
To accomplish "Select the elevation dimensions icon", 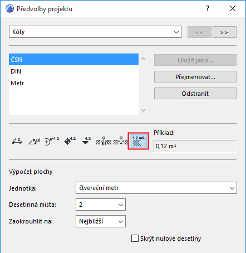I will [x=86, y=142].
